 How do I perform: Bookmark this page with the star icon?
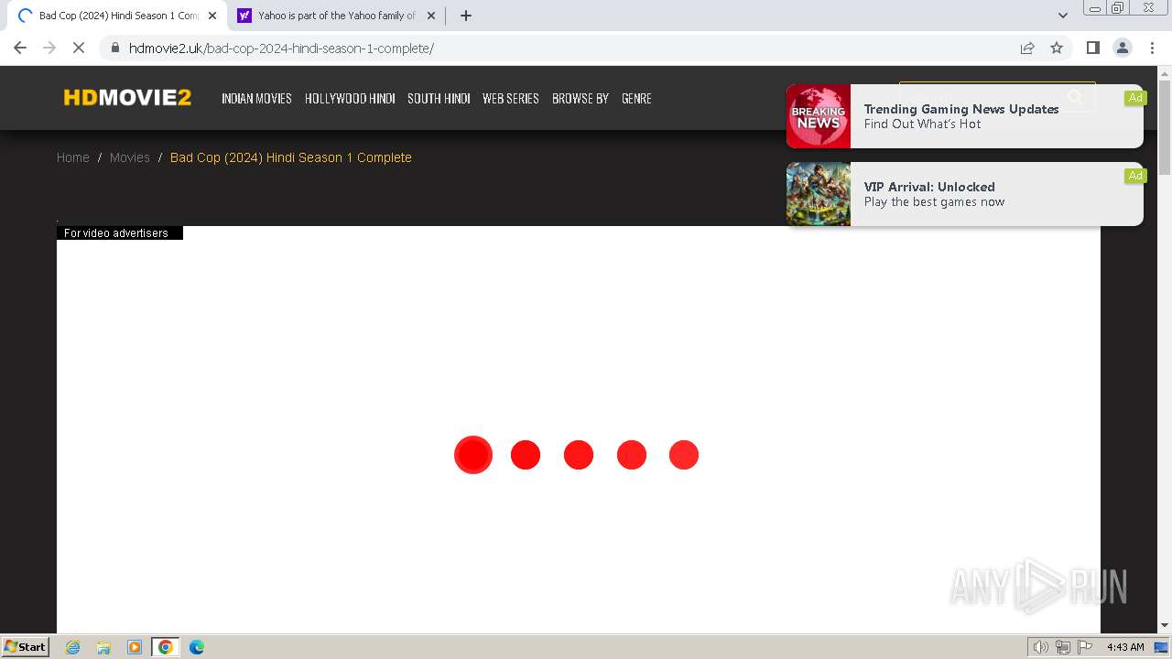1057,48
